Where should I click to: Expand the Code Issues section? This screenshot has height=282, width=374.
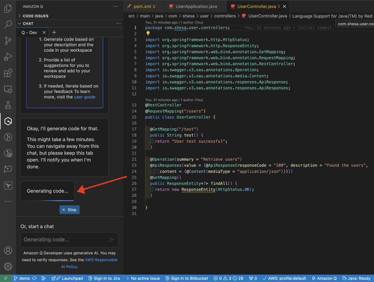coord(36,16)
